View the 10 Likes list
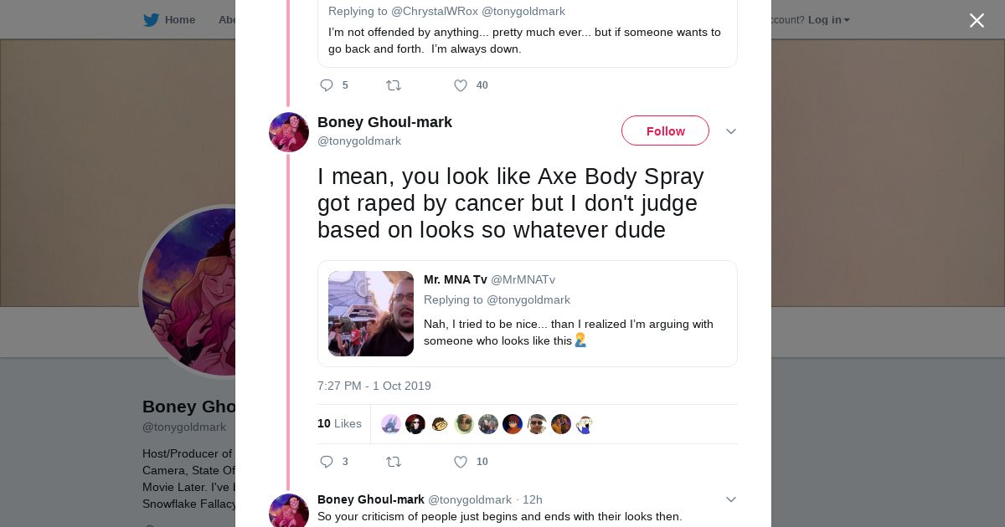The image size is (1005, 527). 339,424
